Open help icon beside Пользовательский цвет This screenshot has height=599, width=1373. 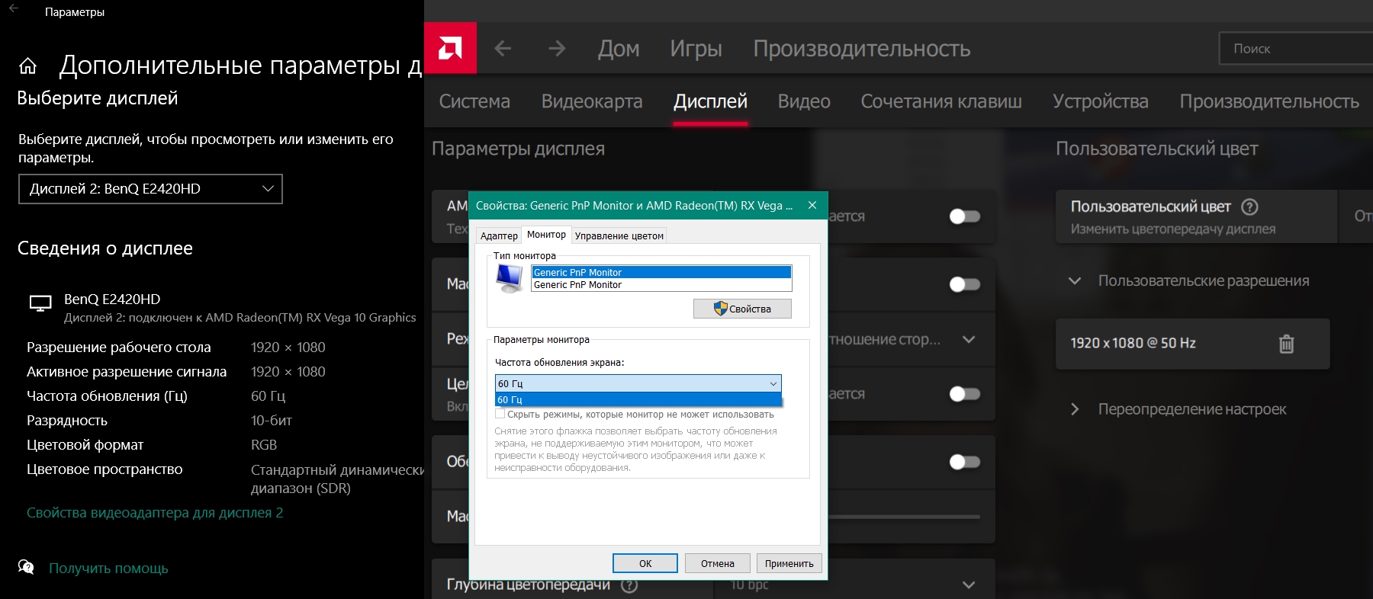click(x=1249, y=207)
